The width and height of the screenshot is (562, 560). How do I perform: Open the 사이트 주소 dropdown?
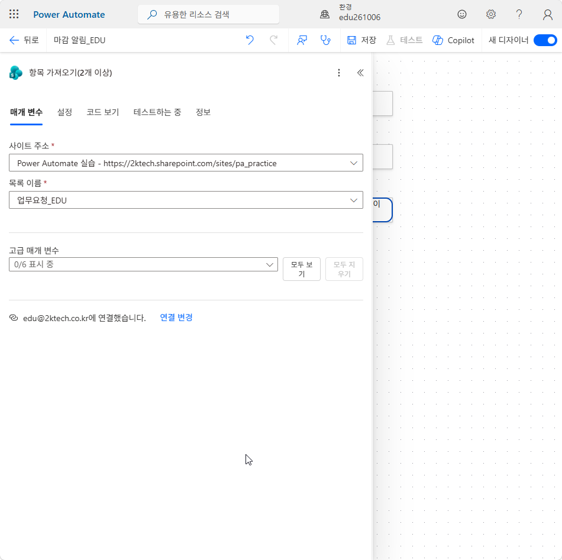186,163
